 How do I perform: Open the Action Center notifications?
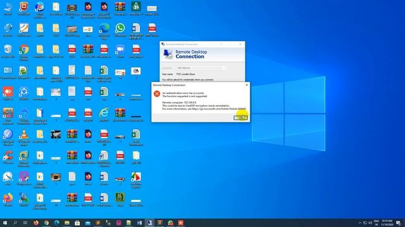(x=399, y=223)
